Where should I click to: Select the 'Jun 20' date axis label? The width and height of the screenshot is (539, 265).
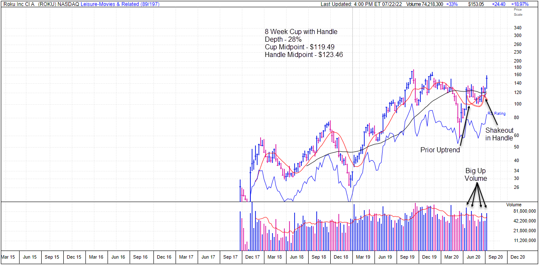474,257
